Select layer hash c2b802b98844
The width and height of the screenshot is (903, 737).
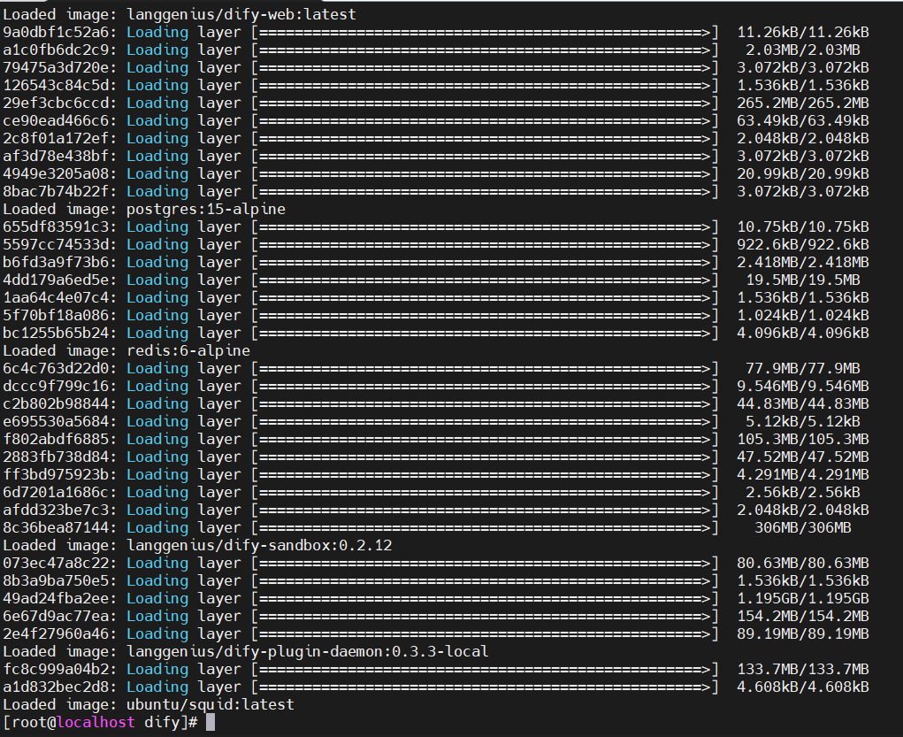click(x=56, y=404)
